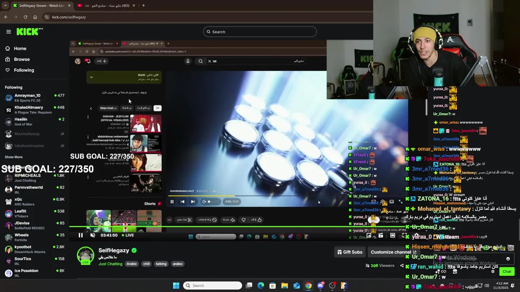Screen dimensions: 520x292
Task: Open Google Chrome from taskbar
Action: [x=308, y=286]
